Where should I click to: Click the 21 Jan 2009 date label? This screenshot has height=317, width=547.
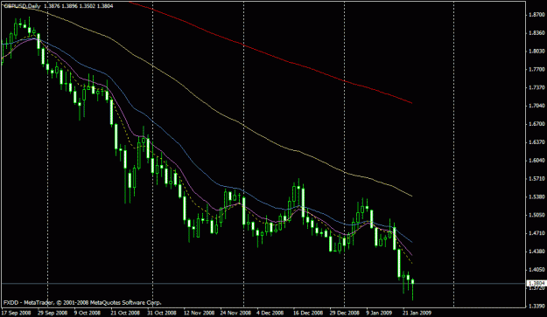click(x=417, y=313)
